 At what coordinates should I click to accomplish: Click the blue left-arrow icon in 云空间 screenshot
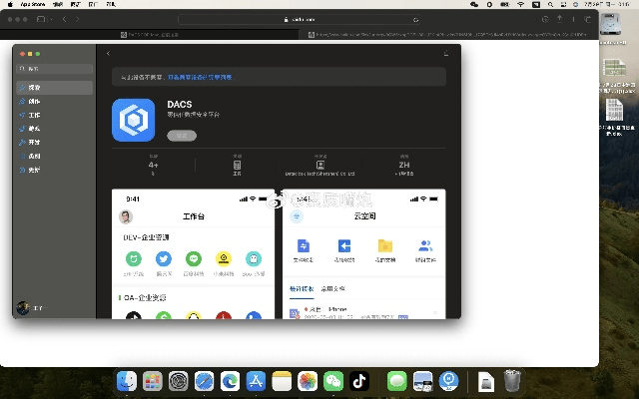click(x=344, y=246)
